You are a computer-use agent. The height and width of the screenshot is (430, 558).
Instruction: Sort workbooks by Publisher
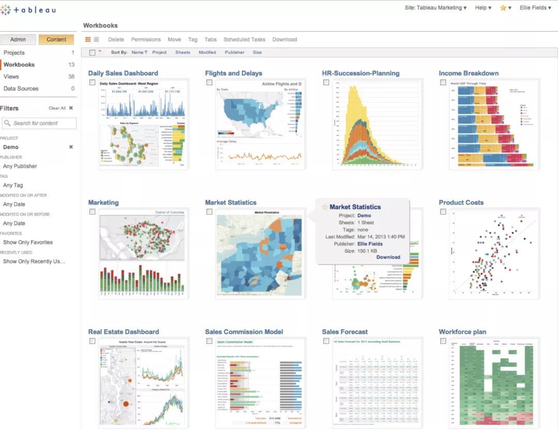tap(235, 52)
